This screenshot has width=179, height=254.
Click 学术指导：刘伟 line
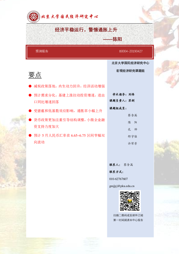point(123,94)
